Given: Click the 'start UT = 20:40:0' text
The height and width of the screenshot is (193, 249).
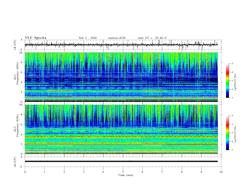Looking at the screenshot, I should [x=152, y=38].
